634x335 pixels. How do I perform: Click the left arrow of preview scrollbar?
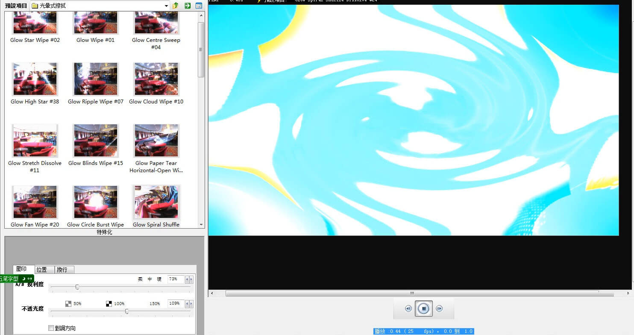click(x=212, y=294)
